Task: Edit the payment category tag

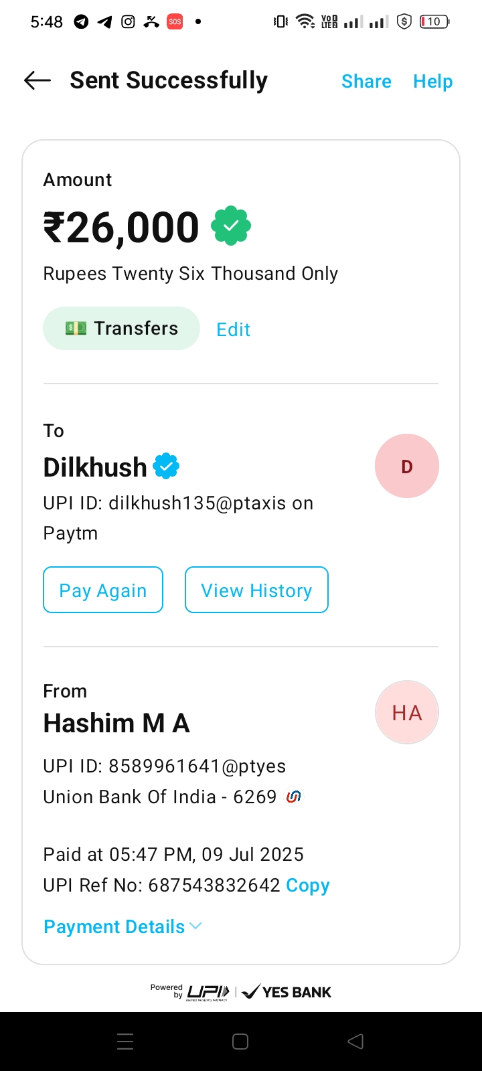Action: click(233, 329)
